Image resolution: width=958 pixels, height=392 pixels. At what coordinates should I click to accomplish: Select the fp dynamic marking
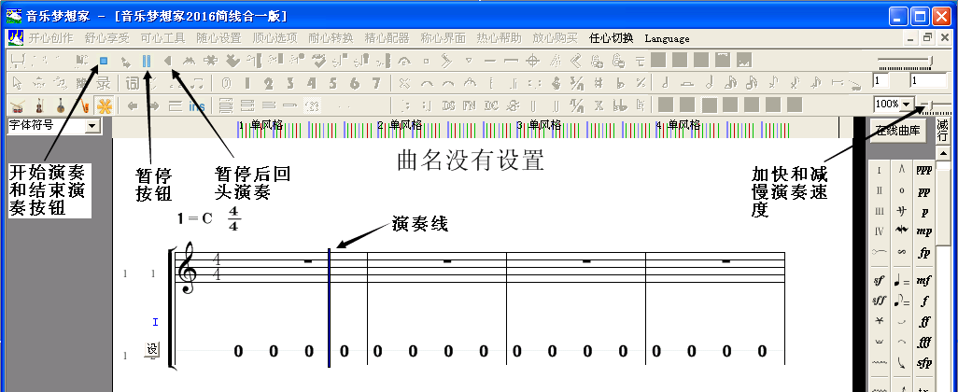pos(923,252)
